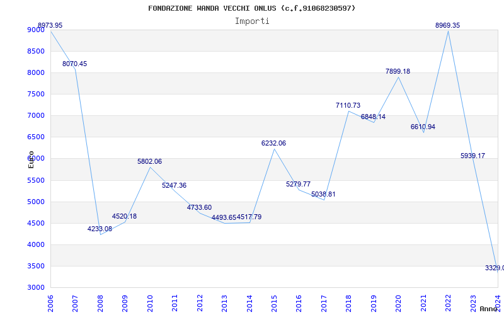Click the 7899.18 data label

point(398,71)
